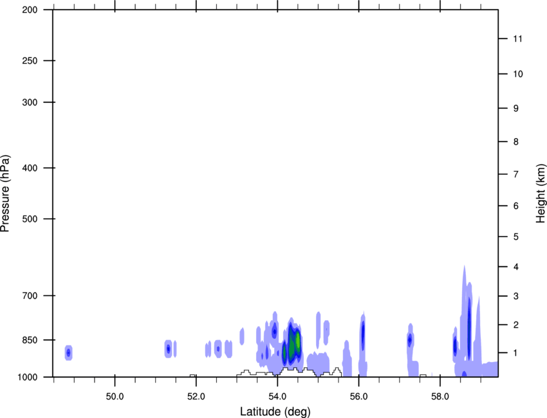Pick the 9 km height label
This screenshot has height=418, width=547.
[516, 109]
